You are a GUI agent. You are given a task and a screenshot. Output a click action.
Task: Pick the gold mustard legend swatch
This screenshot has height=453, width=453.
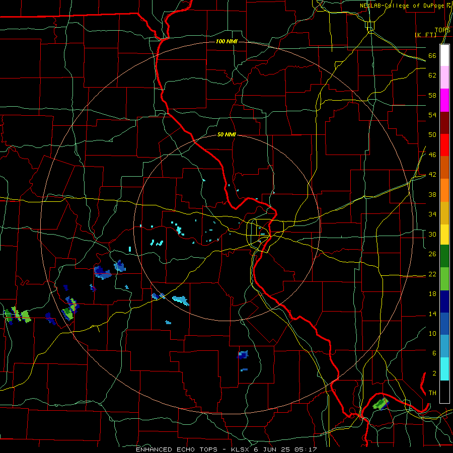tap(444, 213)
